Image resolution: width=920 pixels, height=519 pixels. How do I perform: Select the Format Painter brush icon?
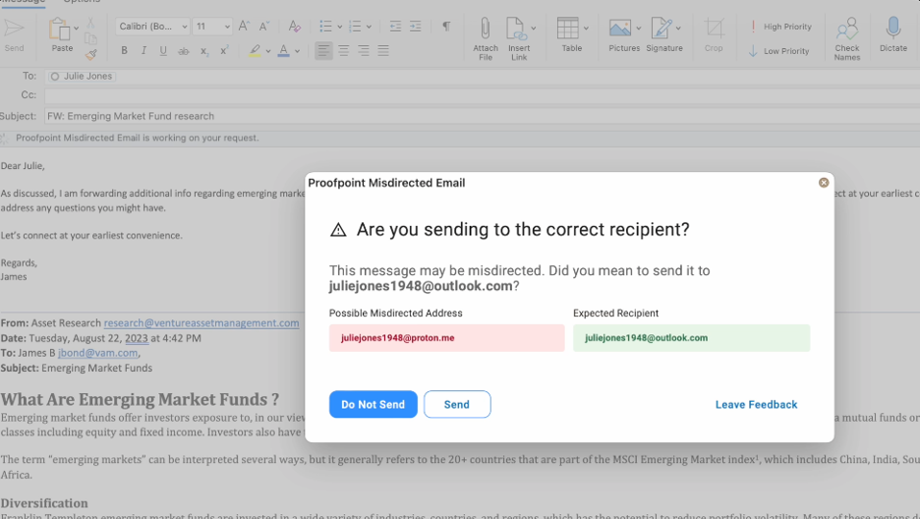[x=90, y=54]
